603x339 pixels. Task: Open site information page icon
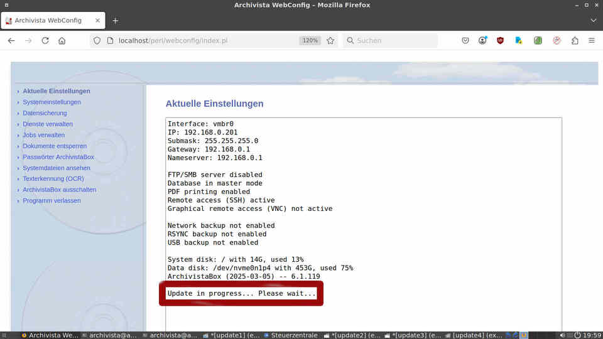click(x=111, y=40)
